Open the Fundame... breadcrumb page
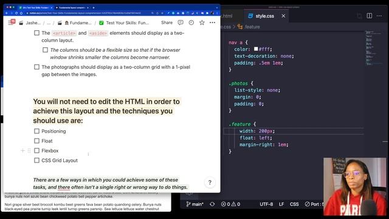 (75, 23)
